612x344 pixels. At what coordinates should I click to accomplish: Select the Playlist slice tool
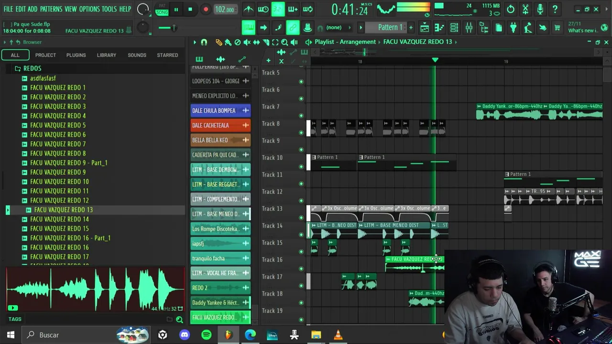(266, 42)
